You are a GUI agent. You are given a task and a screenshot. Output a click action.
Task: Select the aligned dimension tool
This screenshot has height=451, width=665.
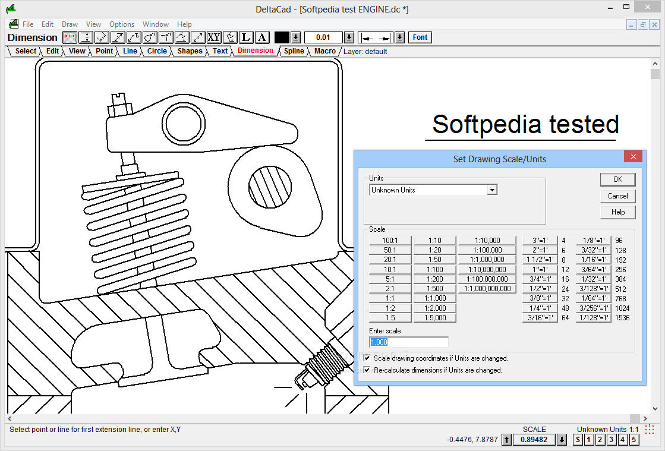pos(102,37)
